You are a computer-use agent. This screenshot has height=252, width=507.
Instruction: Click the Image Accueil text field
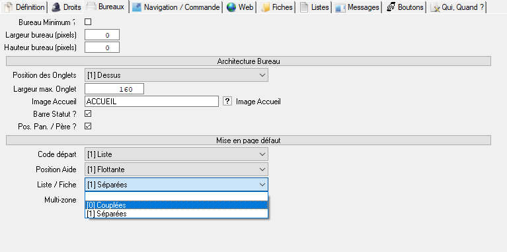[151, 102]
